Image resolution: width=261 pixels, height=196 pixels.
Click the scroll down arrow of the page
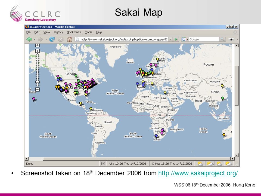point(237,155)
